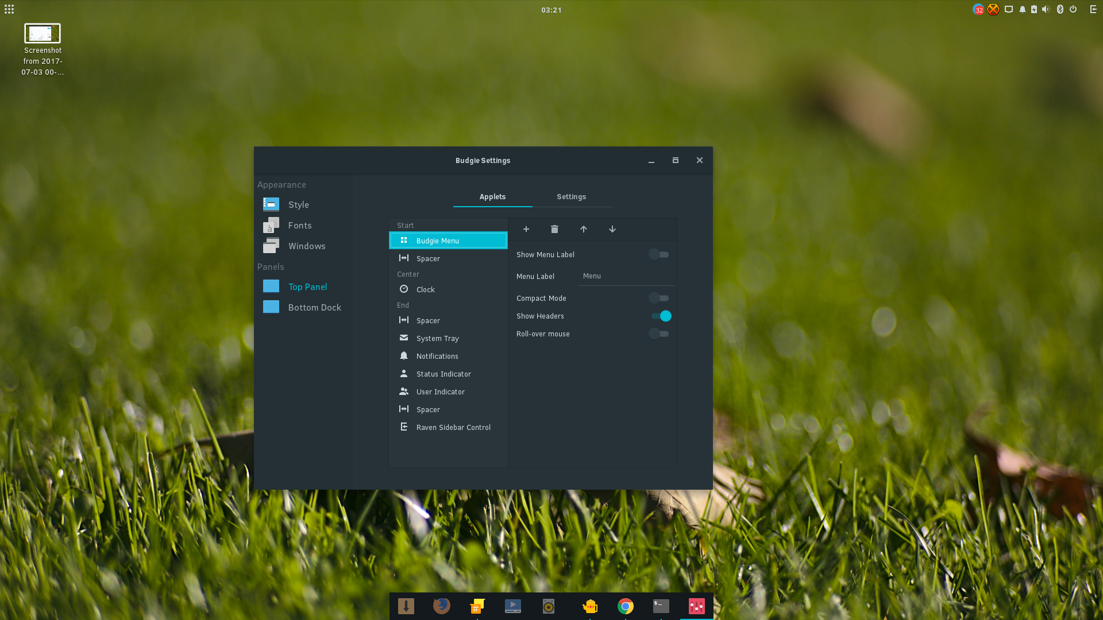Image resolution: width=1103 pixels, height=620 pixels.
Task: Open the Style appearance page
Action: point(303,205)
